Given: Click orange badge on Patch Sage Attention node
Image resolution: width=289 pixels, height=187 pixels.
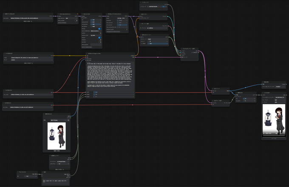Looking at the screenshot, I should 78,14.
